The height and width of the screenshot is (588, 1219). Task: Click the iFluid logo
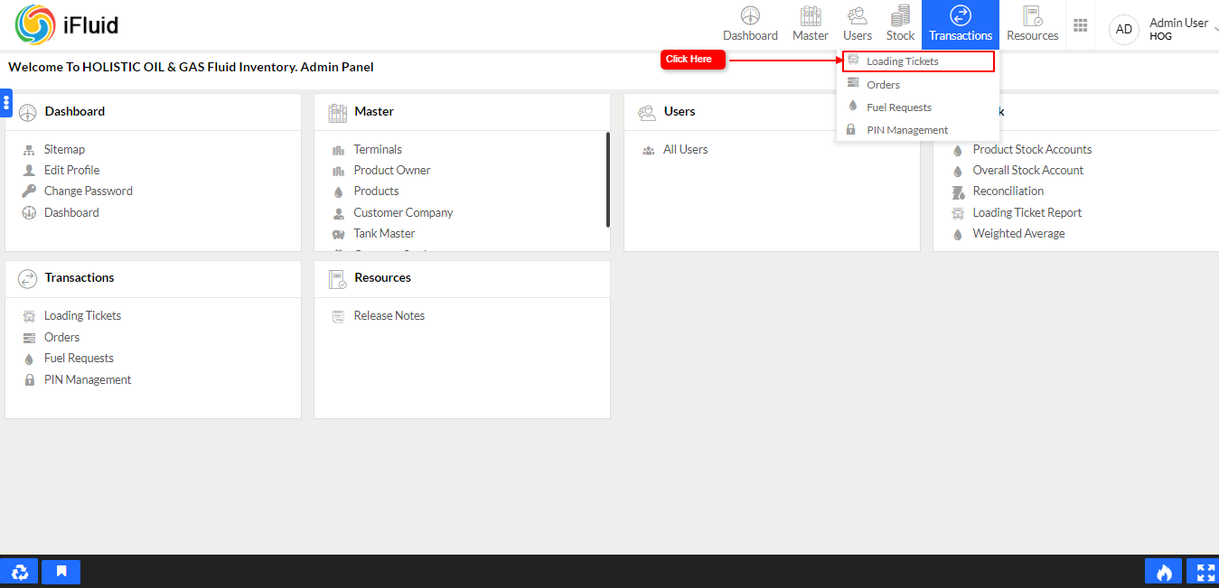(x=66, y=24)
